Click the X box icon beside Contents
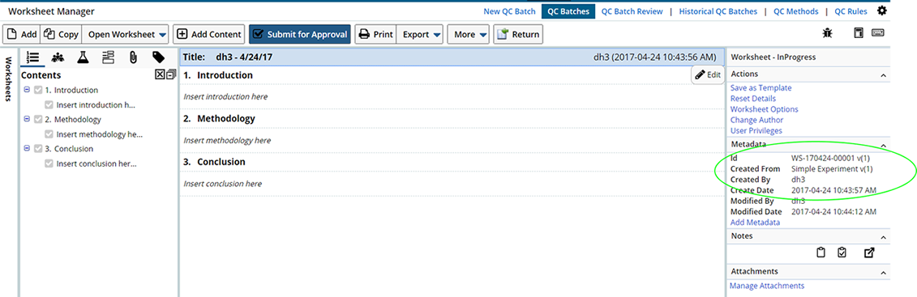 pos(160,74)
